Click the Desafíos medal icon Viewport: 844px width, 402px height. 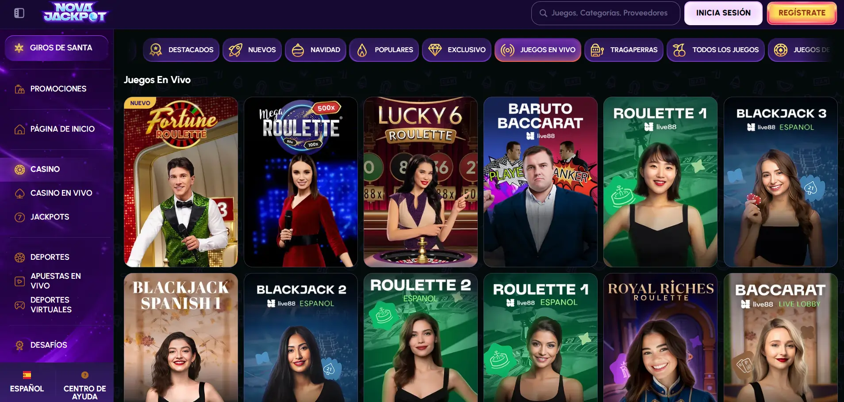coord(19,345)
